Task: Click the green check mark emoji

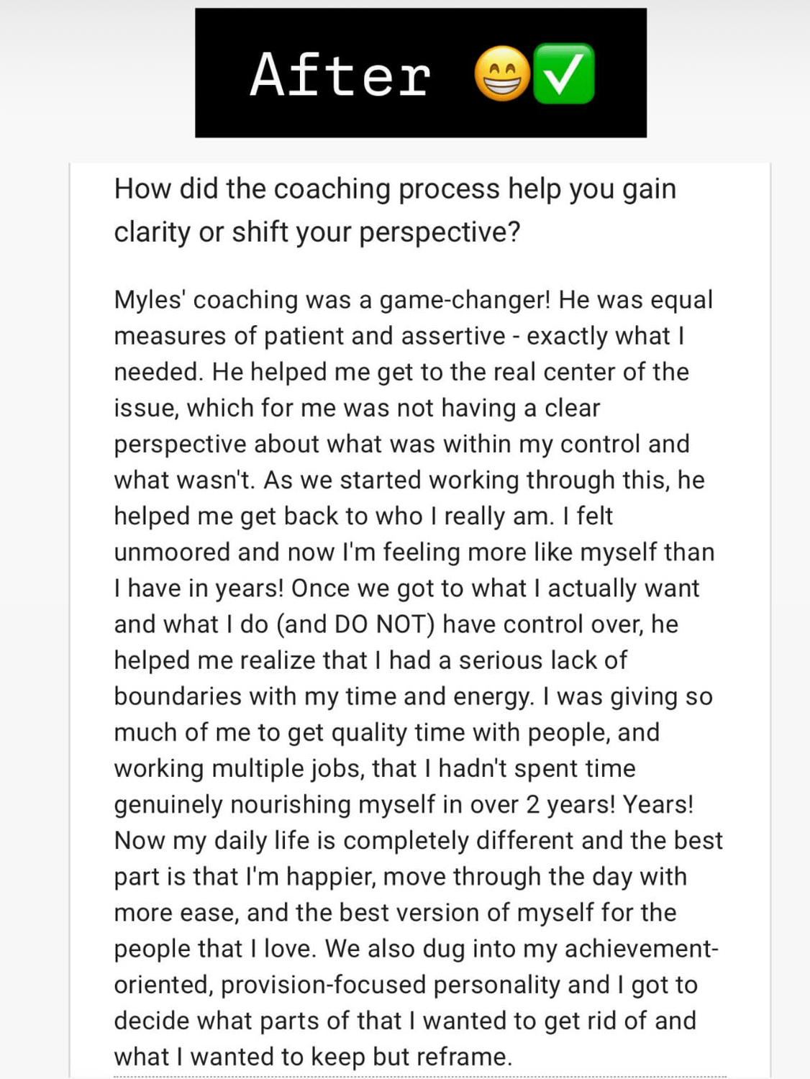Action: 563,74
